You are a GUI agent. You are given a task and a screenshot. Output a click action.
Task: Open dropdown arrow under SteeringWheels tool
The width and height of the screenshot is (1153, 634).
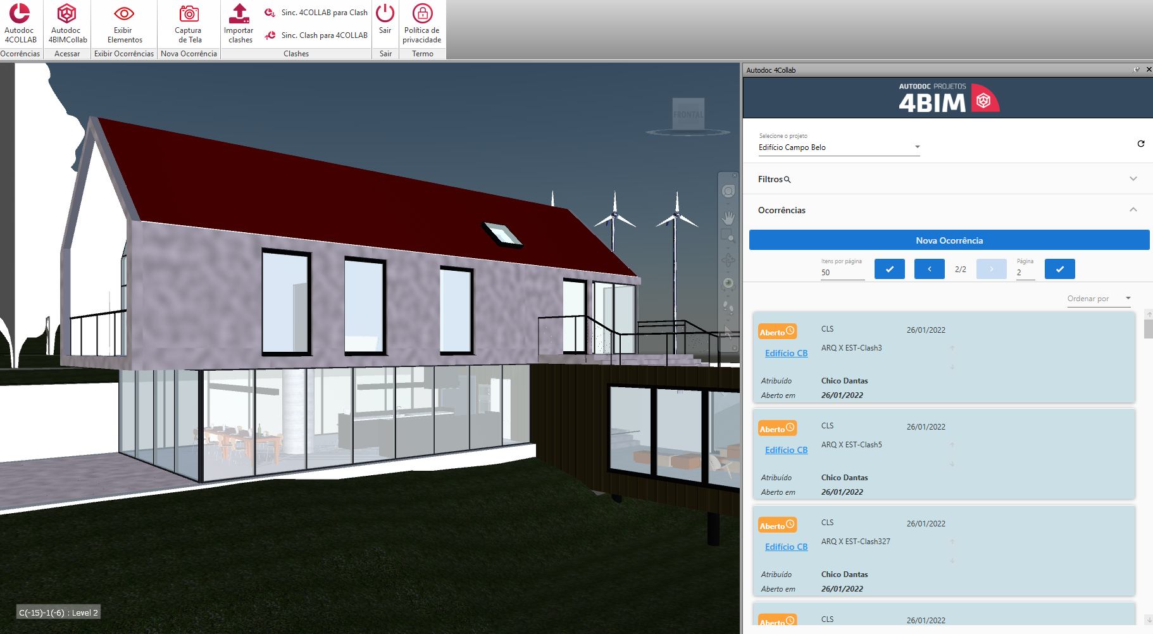(x=728, y=203)
